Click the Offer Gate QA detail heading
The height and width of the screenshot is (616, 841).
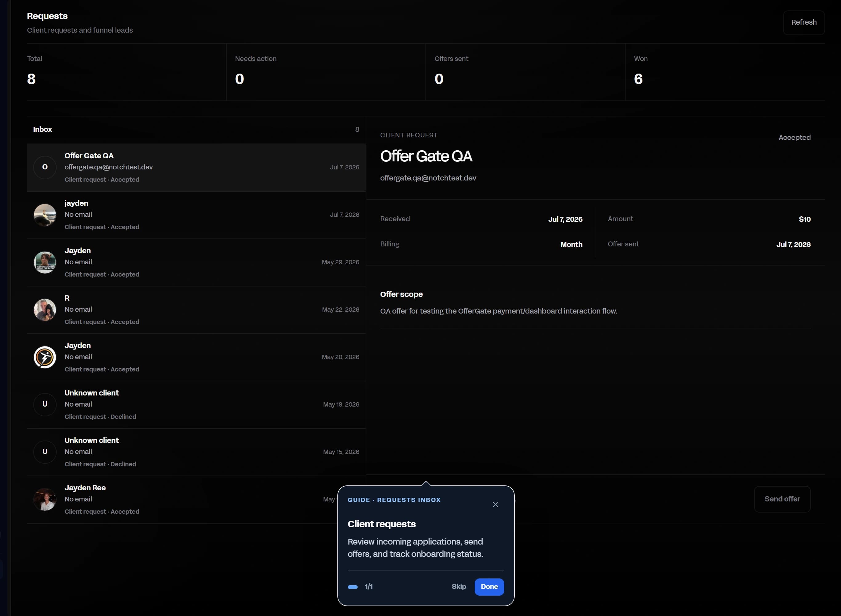tap(426, 156)
